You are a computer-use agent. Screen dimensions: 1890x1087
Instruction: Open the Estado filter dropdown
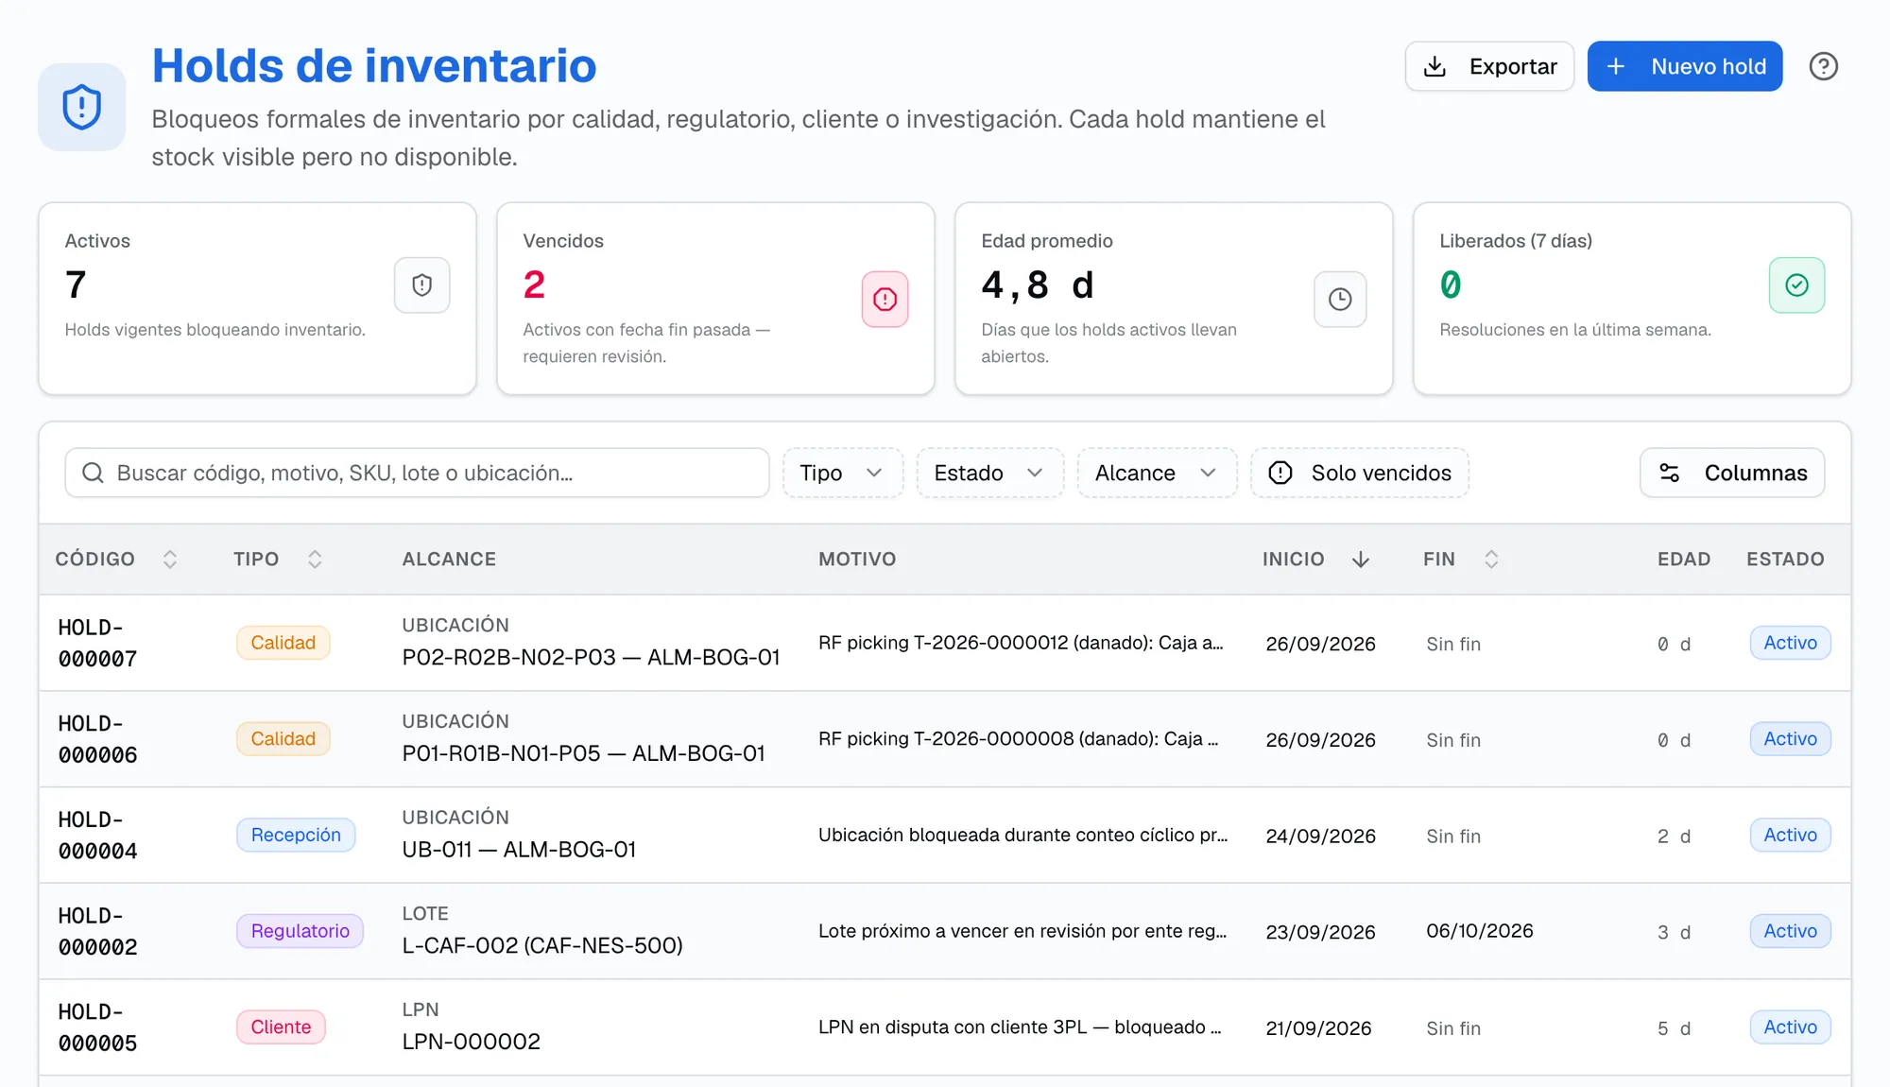click(990, 473)
